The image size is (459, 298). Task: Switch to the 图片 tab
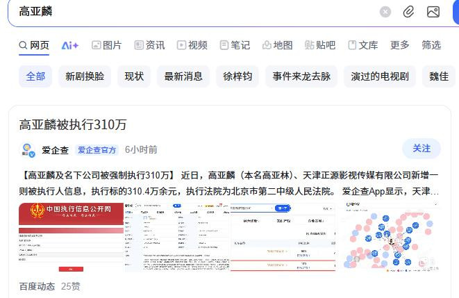(x=106, y=45)
